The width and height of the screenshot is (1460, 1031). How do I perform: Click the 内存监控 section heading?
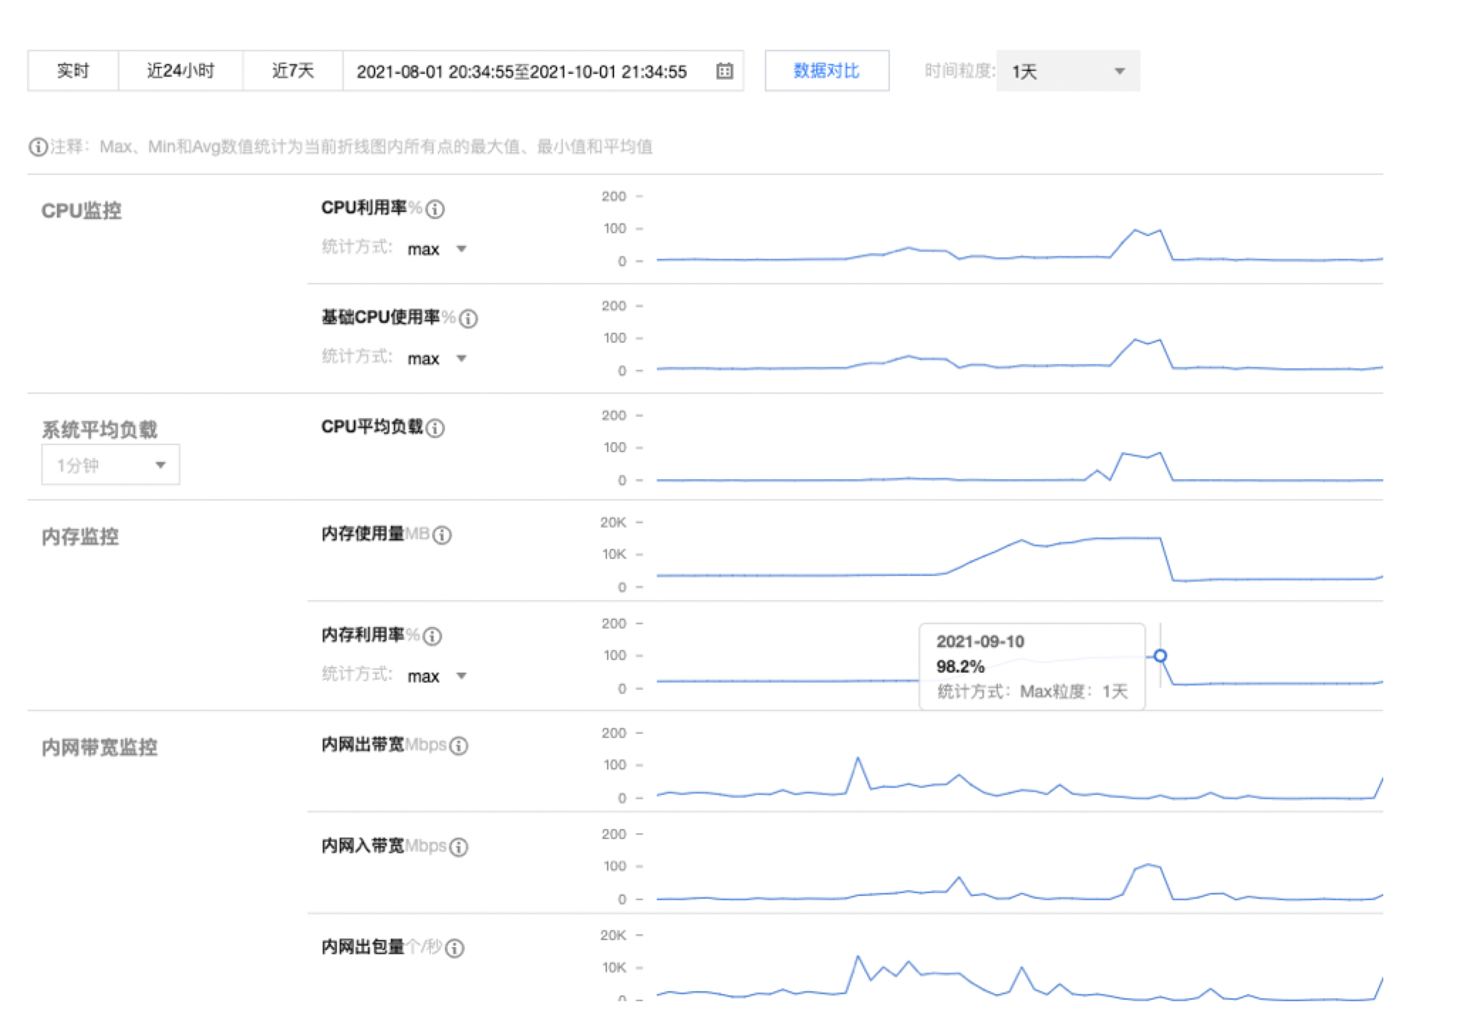[x=80, y=536]
